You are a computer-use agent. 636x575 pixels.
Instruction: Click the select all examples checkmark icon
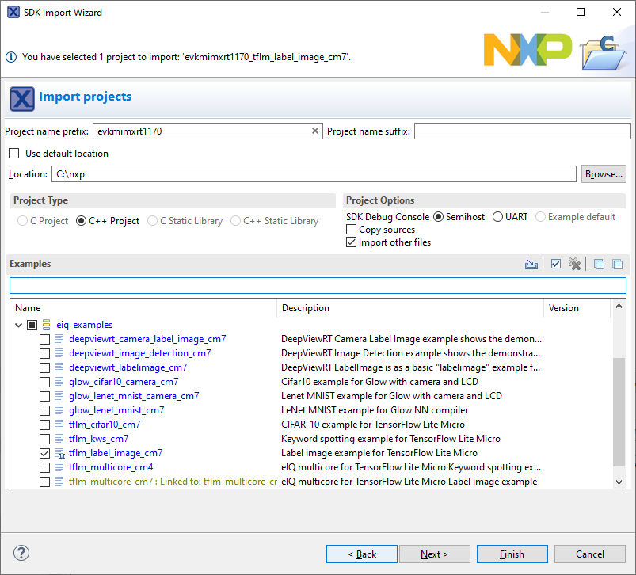(556, 265)
